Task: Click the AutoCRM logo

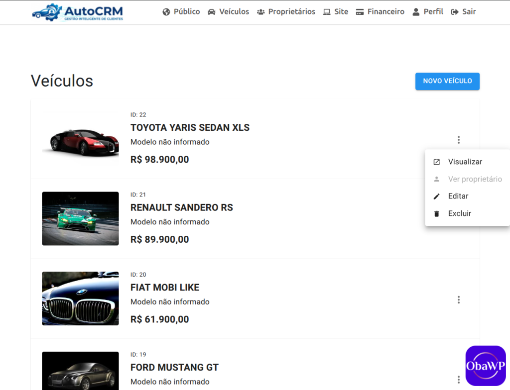Action: point(77,12)
